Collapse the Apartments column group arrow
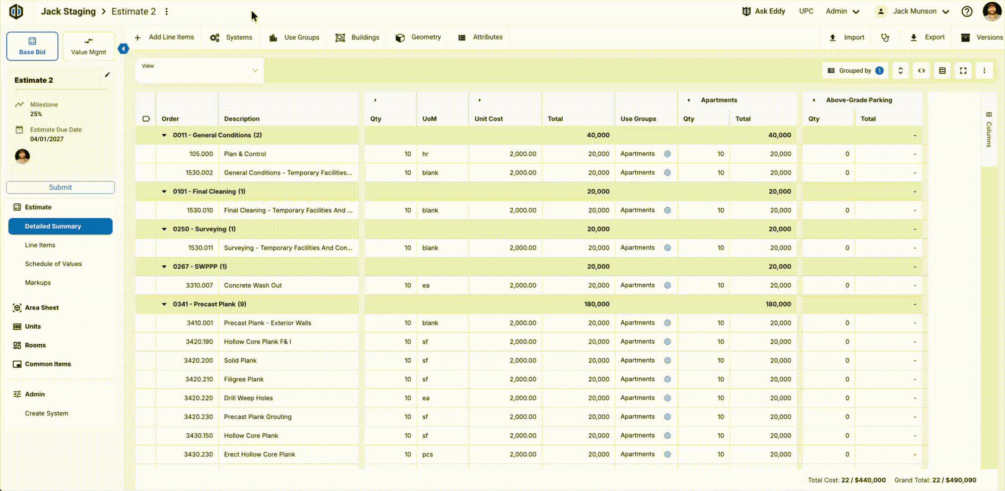This screenshot has height=491, width=1005. pos(688,100)
